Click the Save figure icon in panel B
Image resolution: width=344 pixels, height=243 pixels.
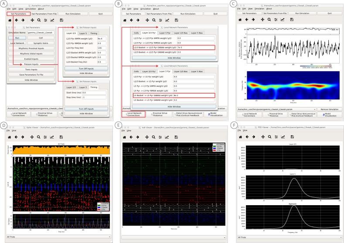[x=177, y=20]
